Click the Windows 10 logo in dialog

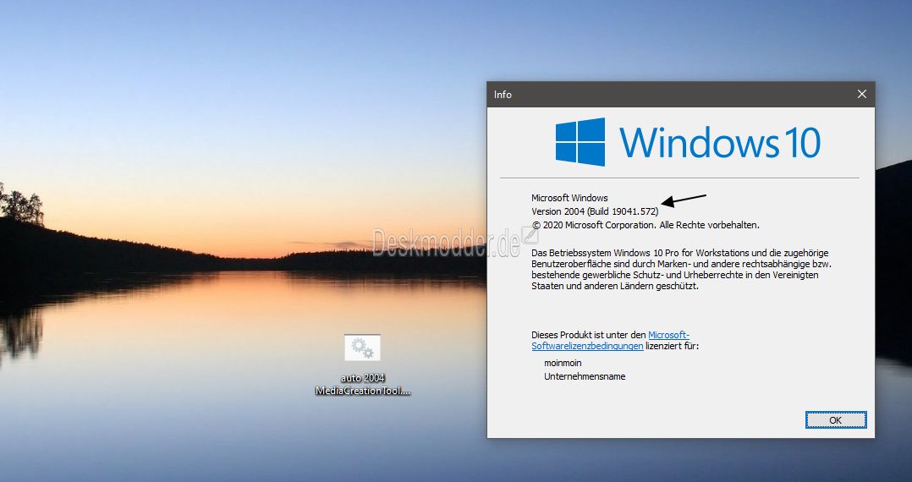click(x=688, y=142)
